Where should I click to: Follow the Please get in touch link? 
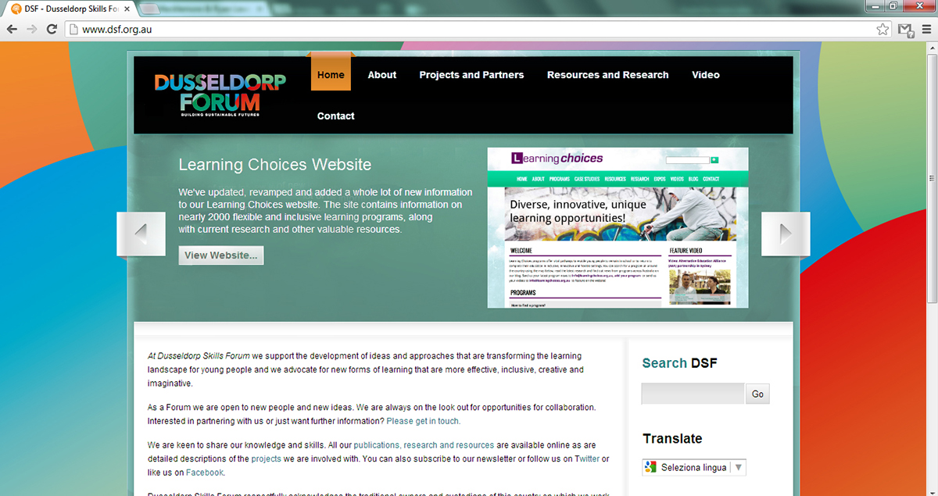(423, 421)
